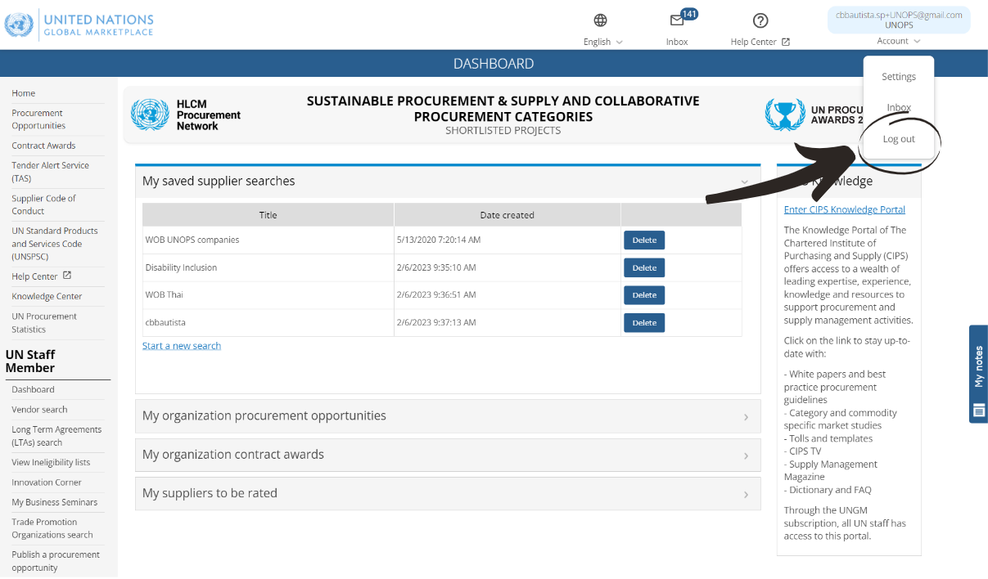This screenshot has height=579, width=988.
Task: Delete the Disability Inclusion saved search
Action: (643, 268)
